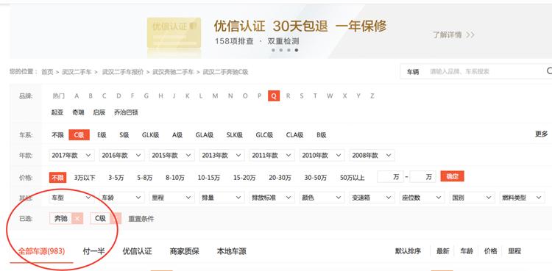Open 首页 breadcrumb link
552x271 pixels.
[47, 72]
